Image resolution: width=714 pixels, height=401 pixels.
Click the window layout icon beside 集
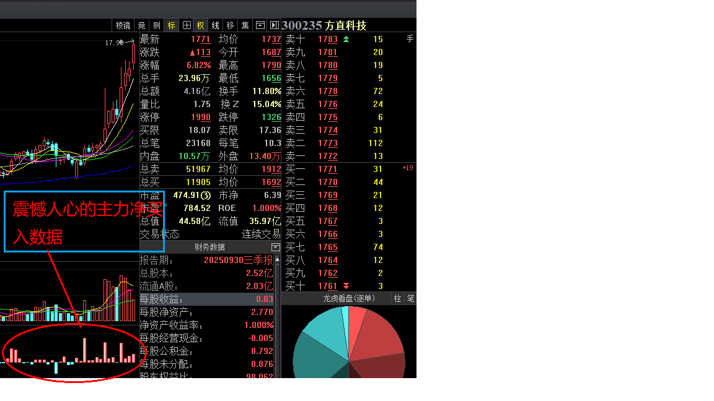click(x=260, y=25)
